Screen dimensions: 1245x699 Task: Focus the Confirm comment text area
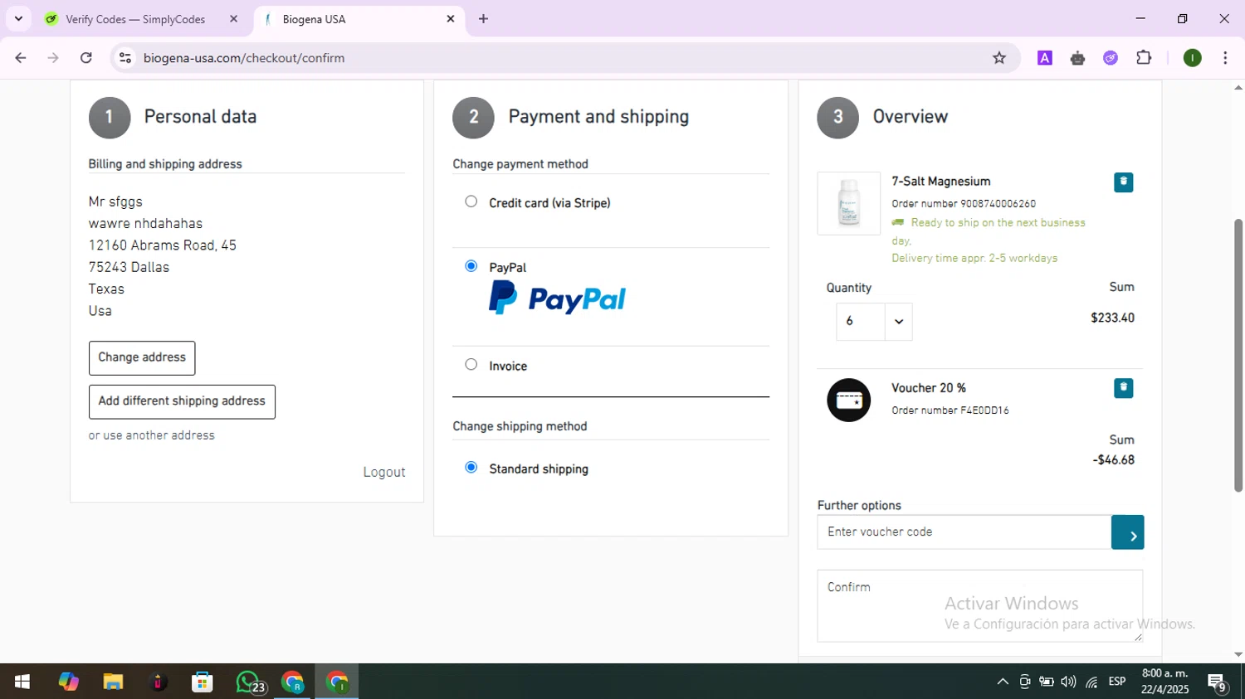click(979, 605)
